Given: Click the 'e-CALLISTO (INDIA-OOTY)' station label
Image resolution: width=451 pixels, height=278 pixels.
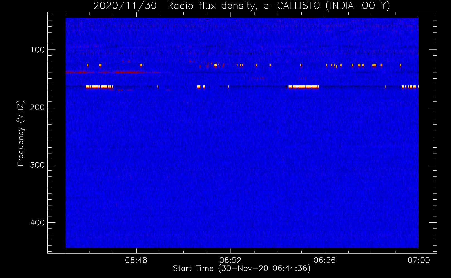Looking at the screenshot, I should tap(327, 6).
